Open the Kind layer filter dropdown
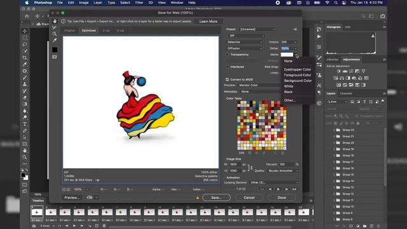407x229 pixels. (x=337, y=102)
